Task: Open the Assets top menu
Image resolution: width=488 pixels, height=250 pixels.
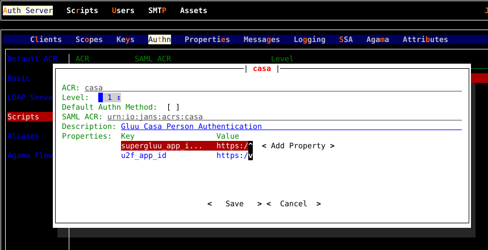Action: coord(193,10)
